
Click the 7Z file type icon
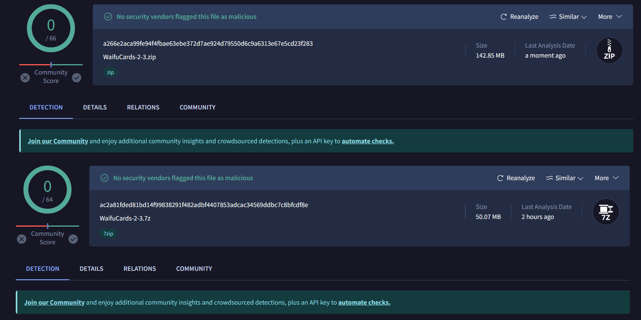pos(606,212)
